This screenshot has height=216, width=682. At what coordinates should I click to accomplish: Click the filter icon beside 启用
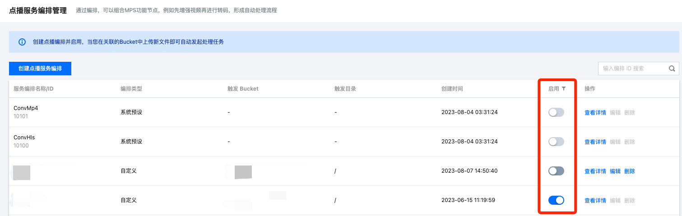click(564, 89)
